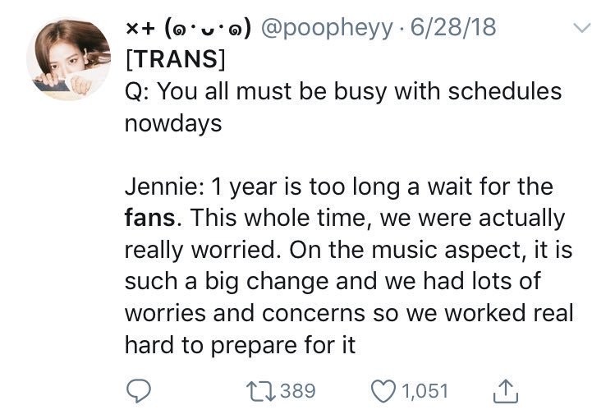Open the profile picture avatar
The width and height of the screenshot is (615, 419).
69,59
